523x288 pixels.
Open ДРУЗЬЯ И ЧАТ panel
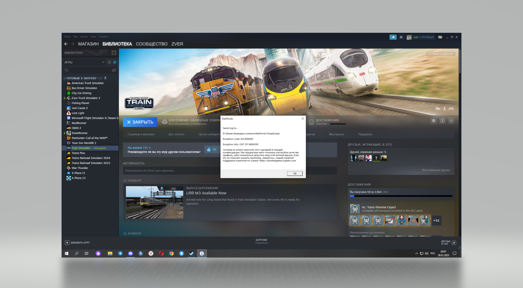pyautogui.click(x=448, y=243)
